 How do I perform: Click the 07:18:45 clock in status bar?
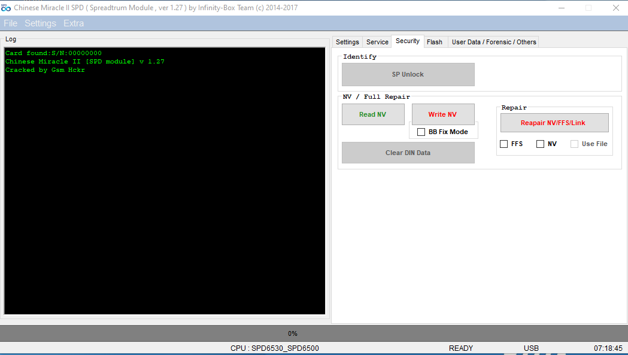(608, 348)
